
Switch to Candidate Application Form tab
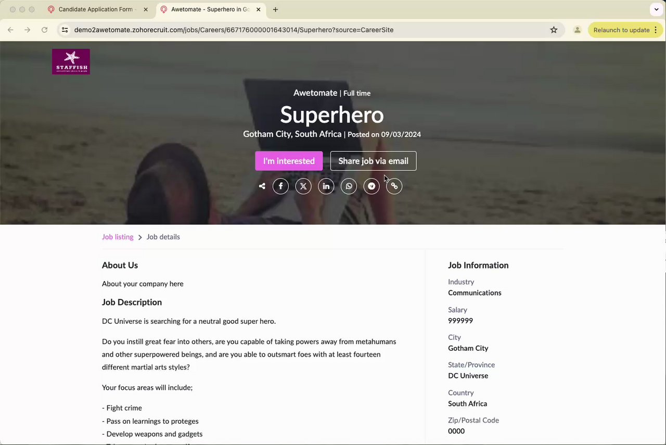tap(97, 9)
